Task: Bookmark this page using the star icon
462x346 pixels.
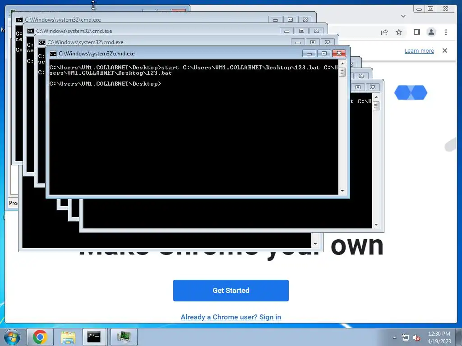Action: click(x=399, y=32)
